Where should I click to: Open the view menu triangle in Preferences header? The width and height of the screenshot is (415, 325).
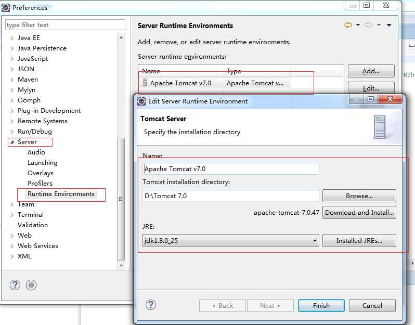tap(389, 25)
